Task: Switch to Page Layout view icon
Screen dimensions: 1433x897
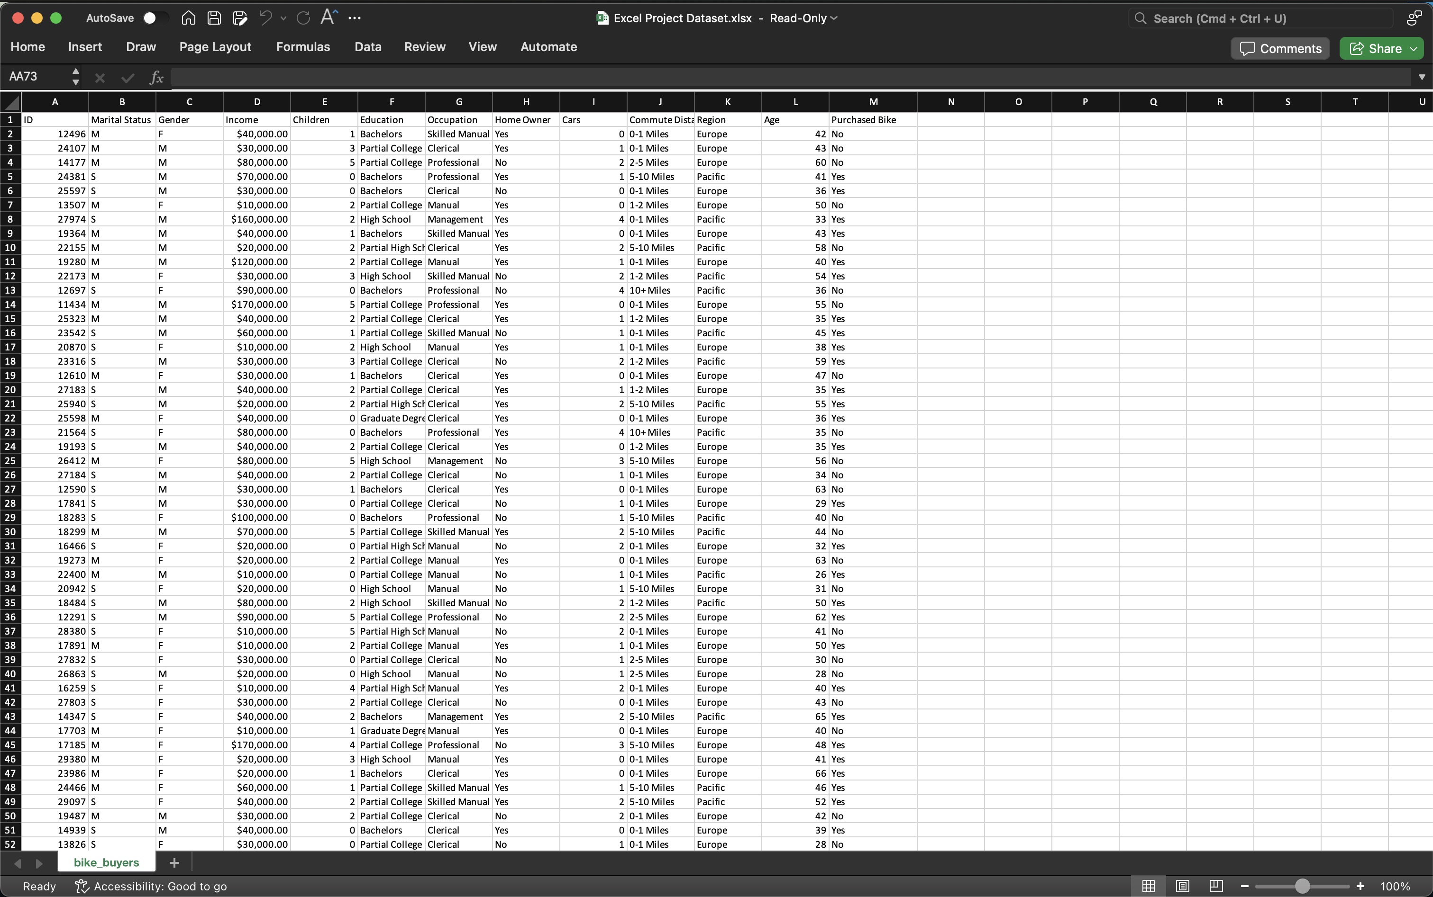Action: (1182, 886)
